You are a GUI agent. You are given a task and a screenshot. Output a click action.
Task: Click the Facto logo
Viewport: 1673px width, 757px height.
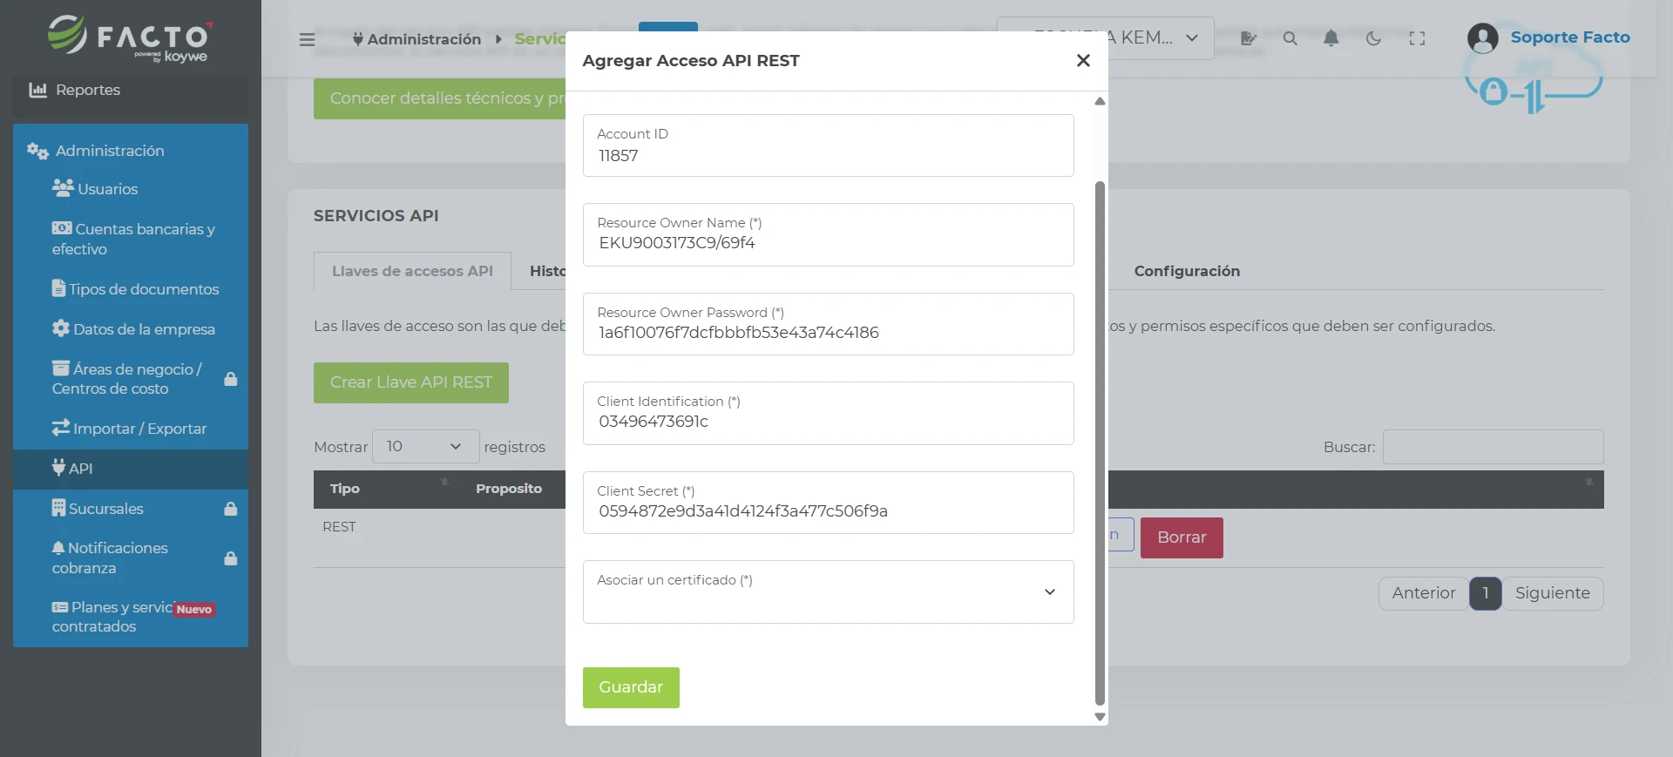pyautogui.click(x=129, y=38)
